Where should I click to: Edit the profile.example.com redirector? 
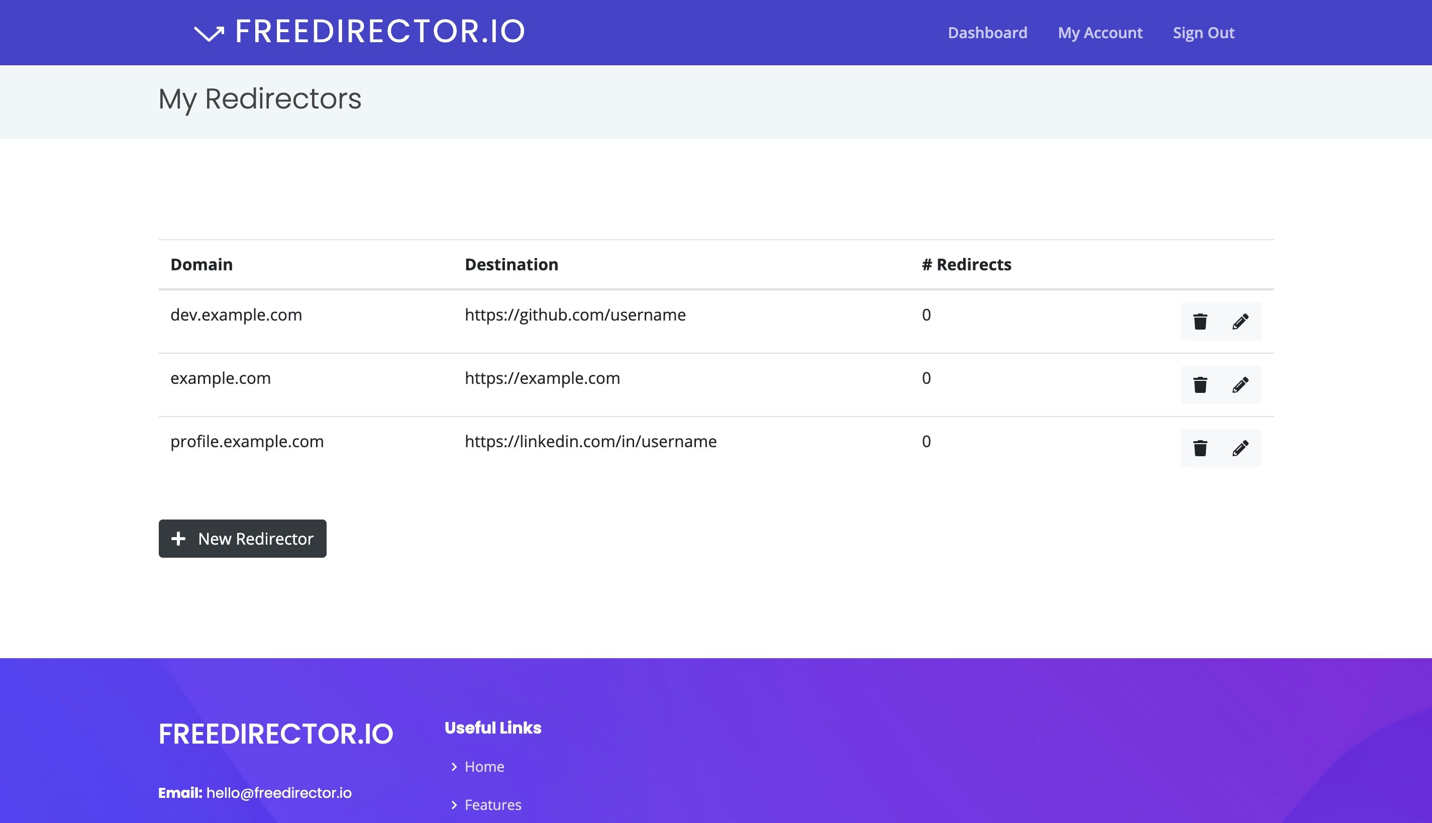[1241, 448]
